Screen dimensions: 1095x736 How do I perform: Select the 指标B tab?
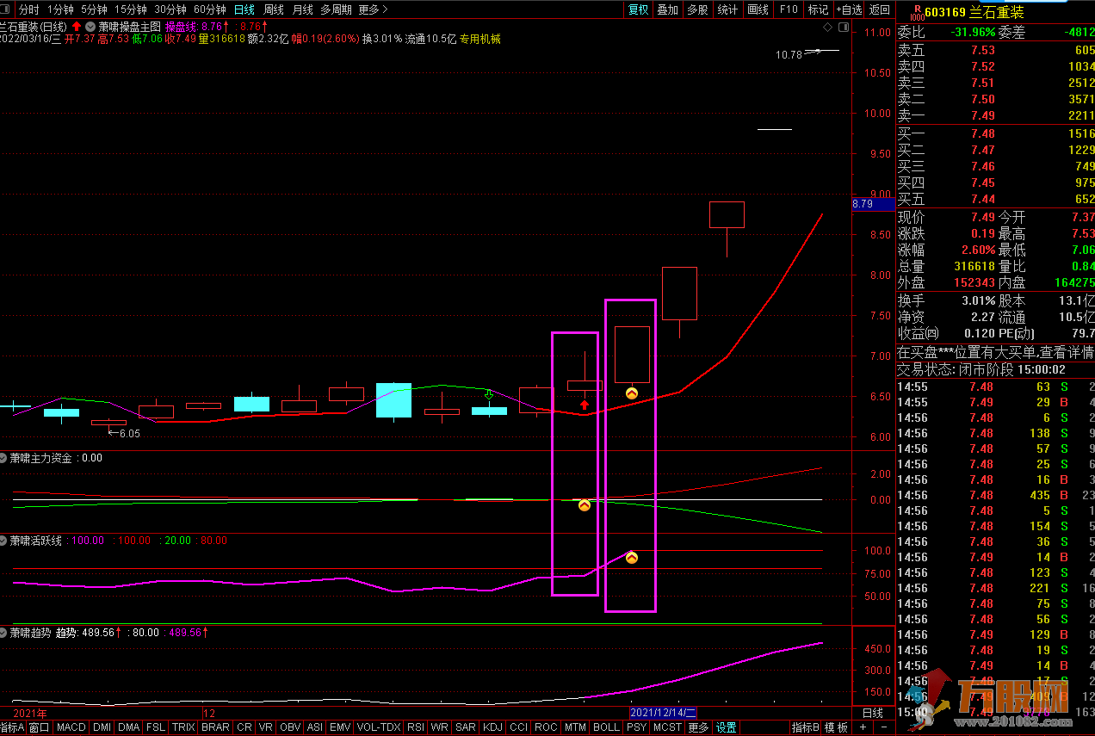coord(805,727)
